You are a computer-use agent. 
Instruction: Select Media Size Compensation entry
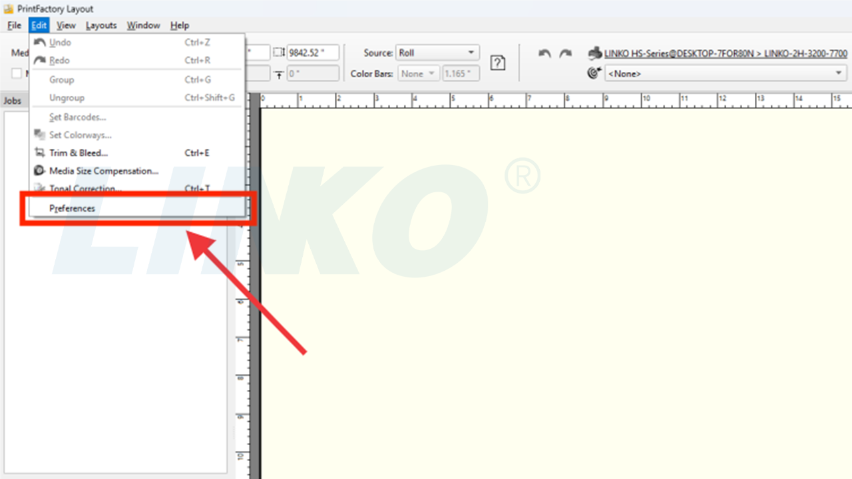click(x=137, y=171)
